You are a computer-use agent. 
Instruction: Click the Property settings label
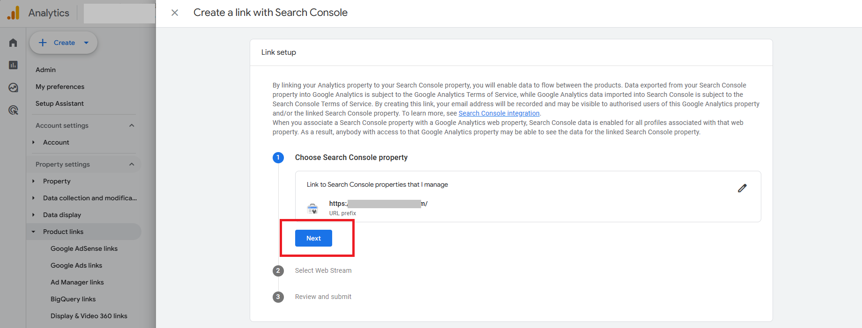[63, 164]
